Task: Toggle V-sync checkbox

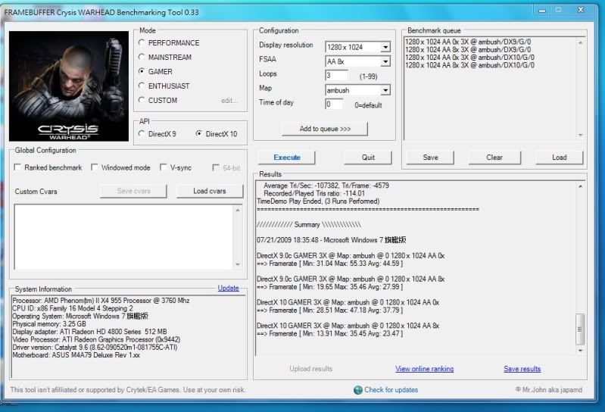Action: [x=164, y=167]
